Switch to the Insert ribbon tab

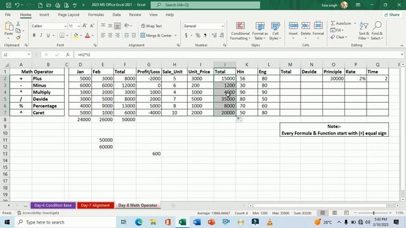(44, 15)
